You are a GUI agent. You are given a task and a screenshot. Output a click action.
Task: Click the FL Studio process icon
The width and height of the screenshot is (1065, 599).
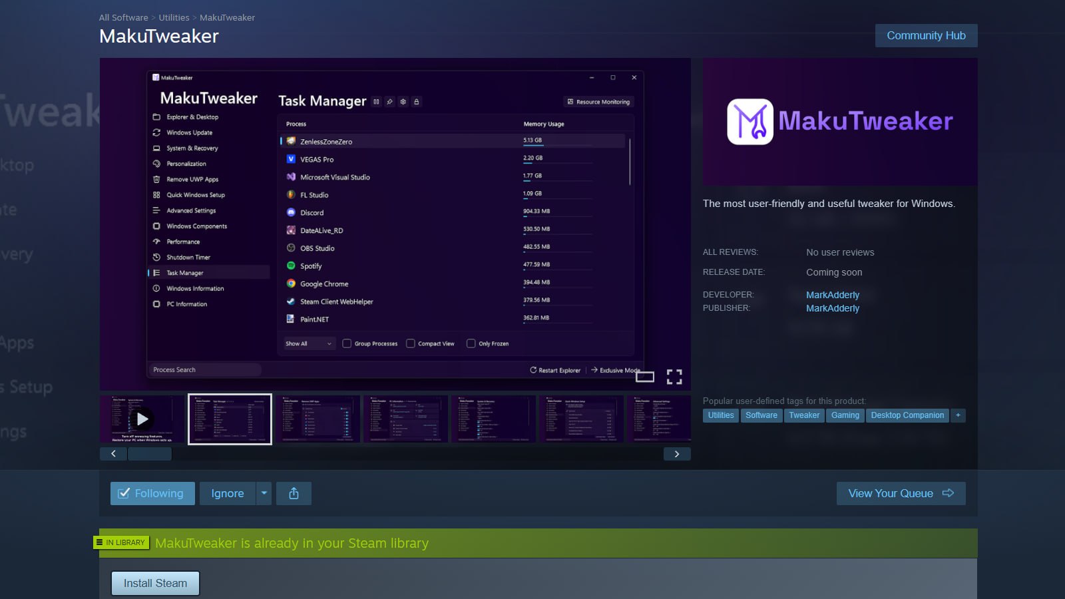(x=291, y=195)
